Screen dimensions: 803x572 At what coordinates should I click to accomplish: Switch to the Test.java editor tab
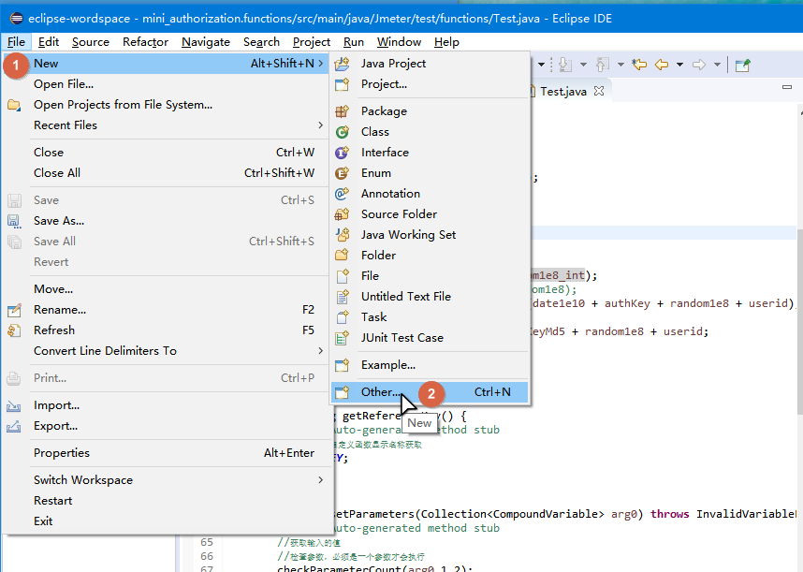[562, 91]
